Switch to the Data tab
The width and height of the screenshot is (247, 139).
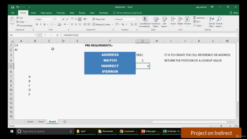coord(72,13)
